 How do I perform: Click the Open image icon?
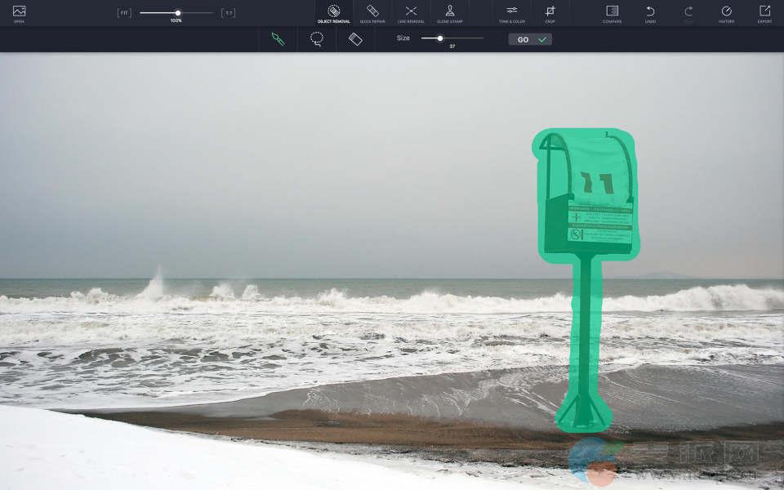click(19, 11)
